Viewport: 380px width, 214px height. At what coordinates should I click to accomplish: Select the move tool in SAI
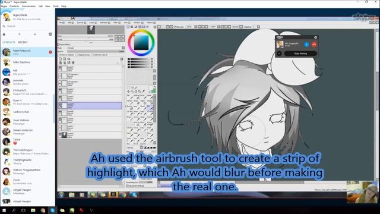point(128,92)
